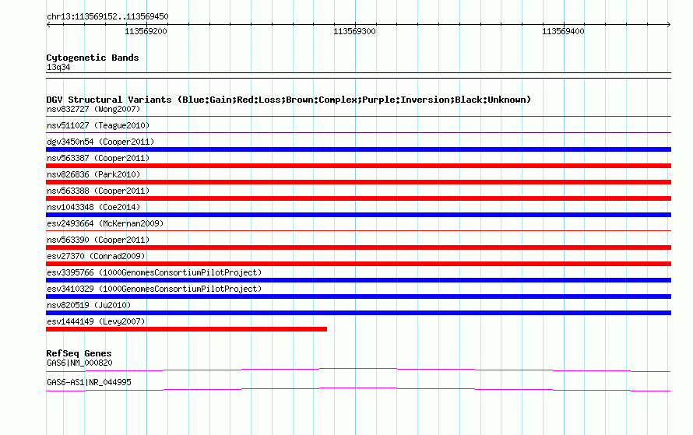Click the chr13:113569152..113569450 region label
The image size is (693, 435).
107,17
